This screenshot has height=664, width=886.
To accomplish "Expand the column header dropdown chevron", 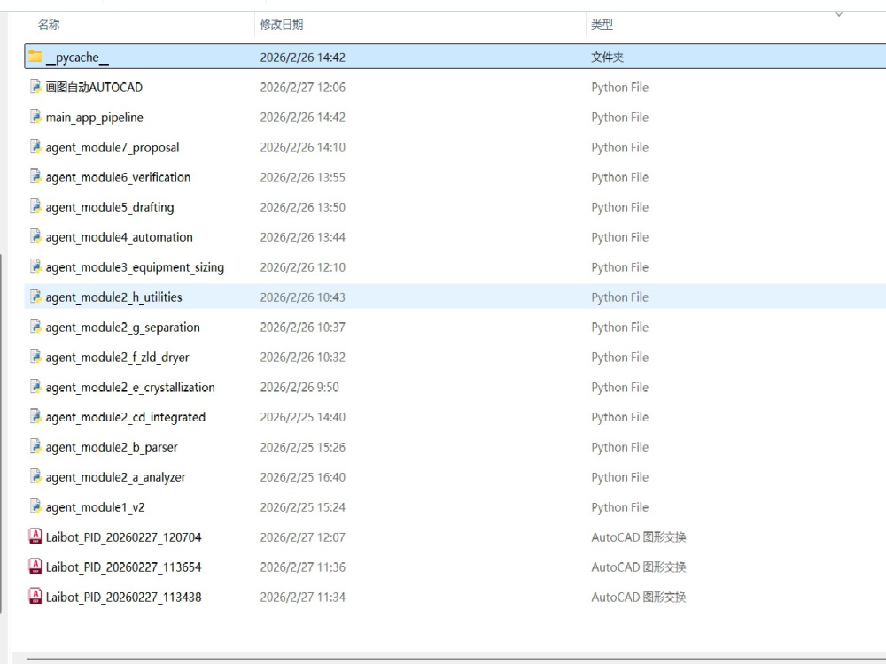I will click(839, 15).
